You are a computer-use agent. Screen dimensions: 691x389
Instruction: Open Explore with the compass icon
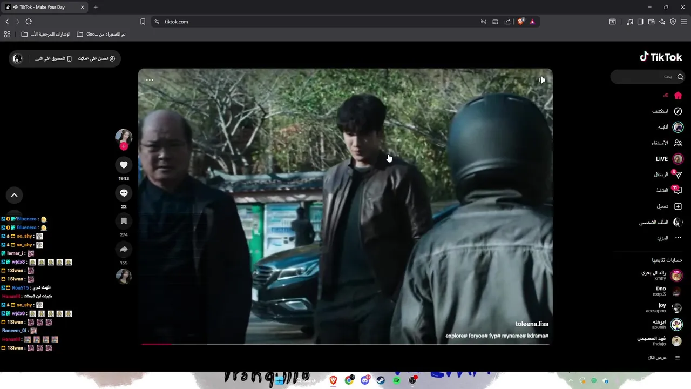678,111
